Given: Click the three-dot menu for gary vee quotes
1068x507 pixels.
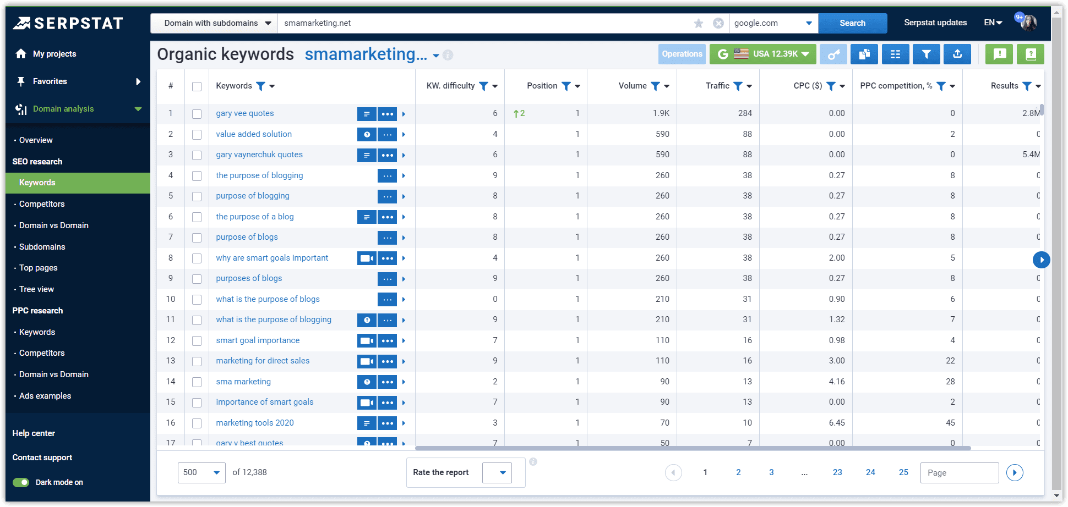Looking at the screenshot, I should coord(388,114).
